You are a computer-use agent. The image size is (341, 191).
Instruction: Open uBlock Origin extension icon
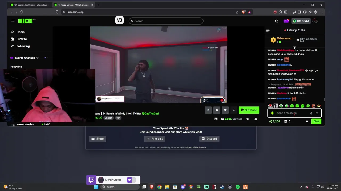click(275, 12)
